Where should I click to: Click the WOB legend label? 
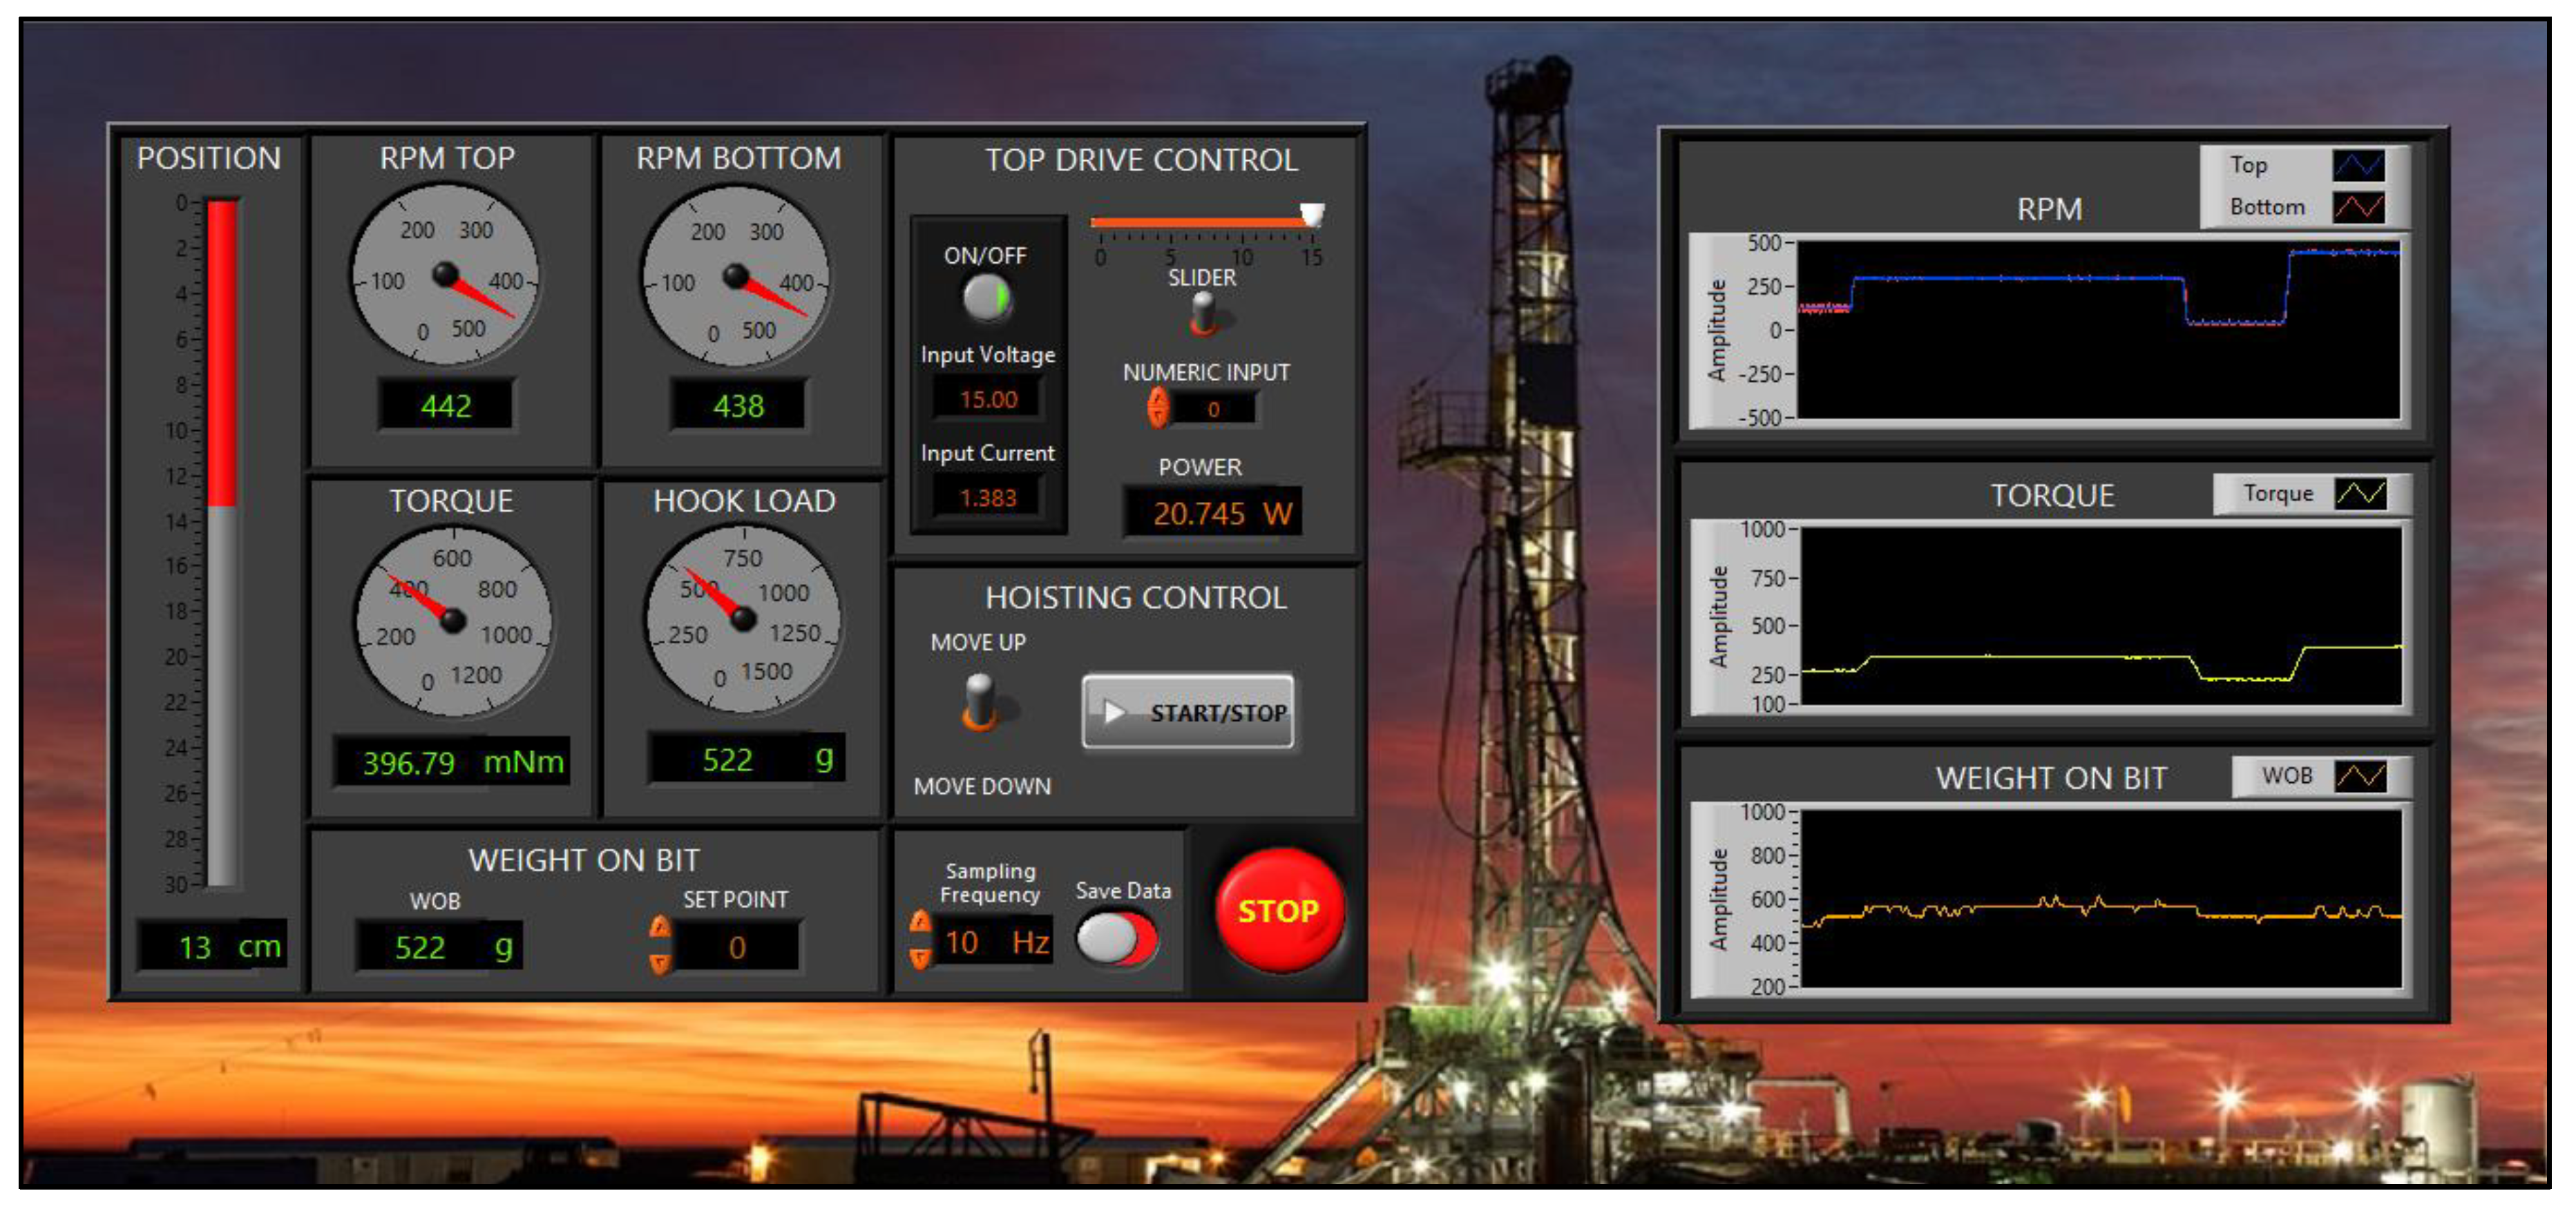[2287, 775]
